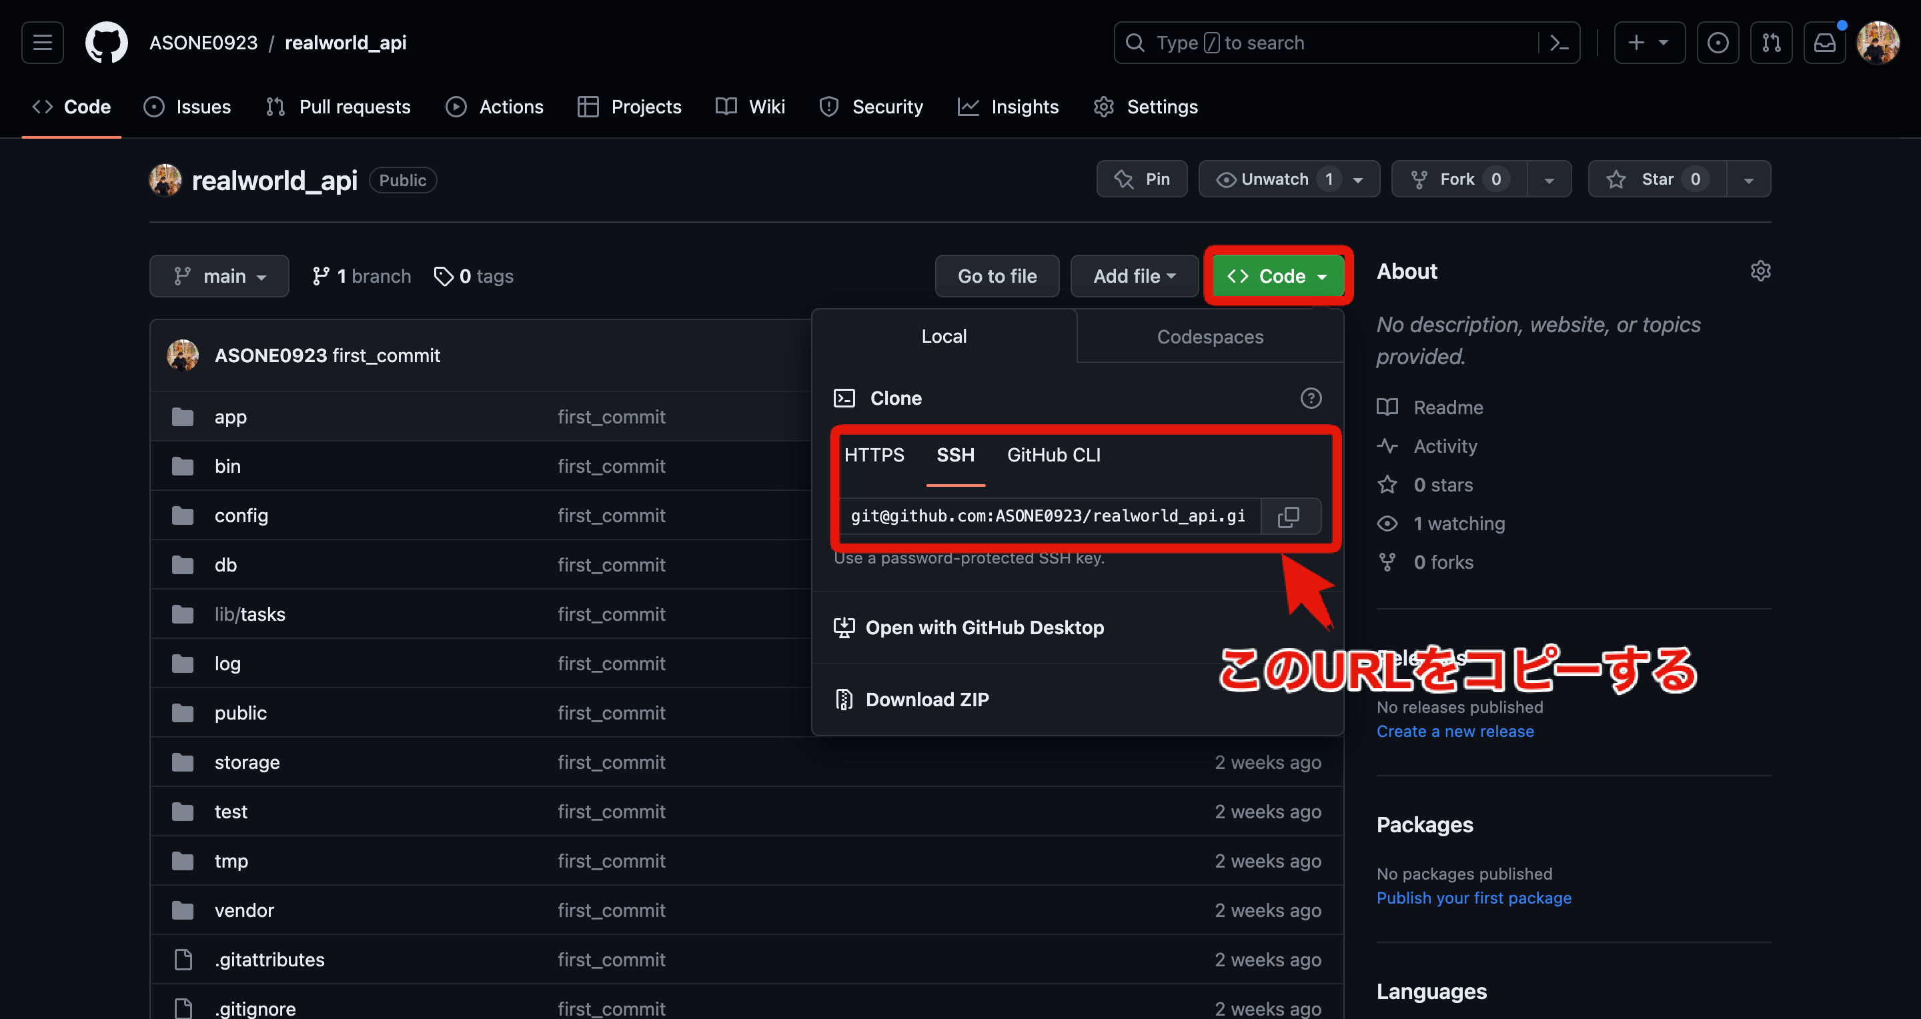Toggle Star on the repository
This screenshot has height=1019, width=1921.
tap(1656, 179)
